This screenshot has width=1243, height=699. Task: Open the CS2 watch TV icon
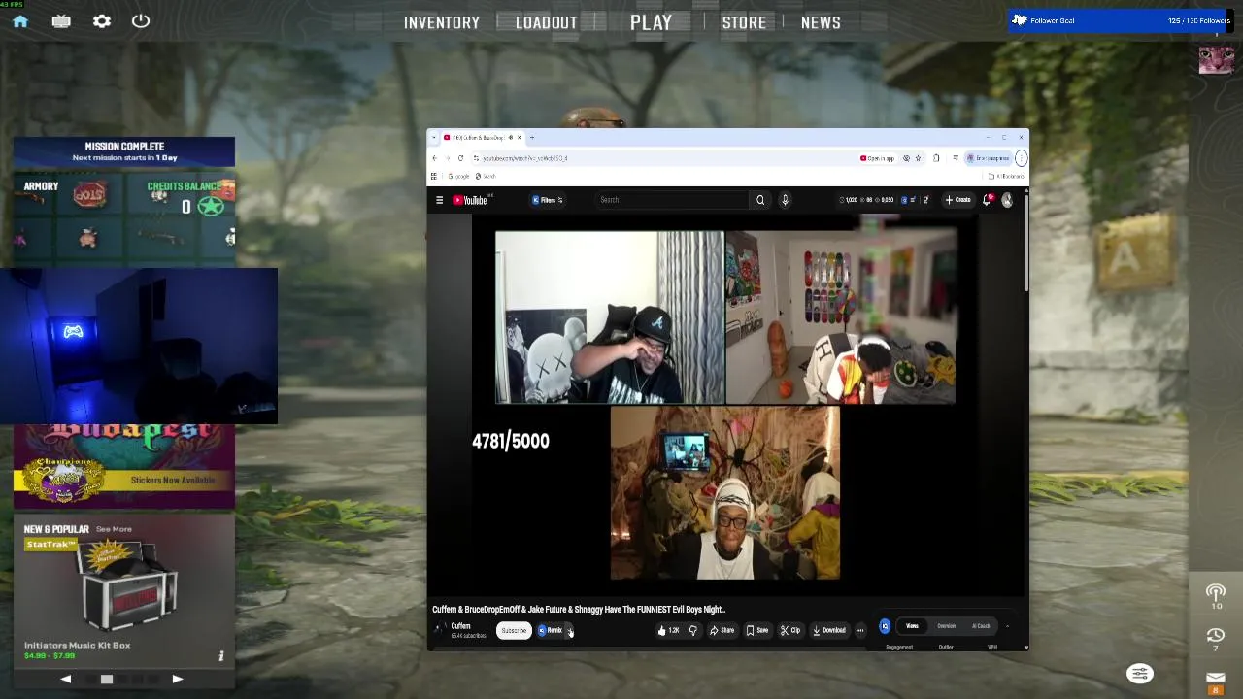(x=61, y=21)
